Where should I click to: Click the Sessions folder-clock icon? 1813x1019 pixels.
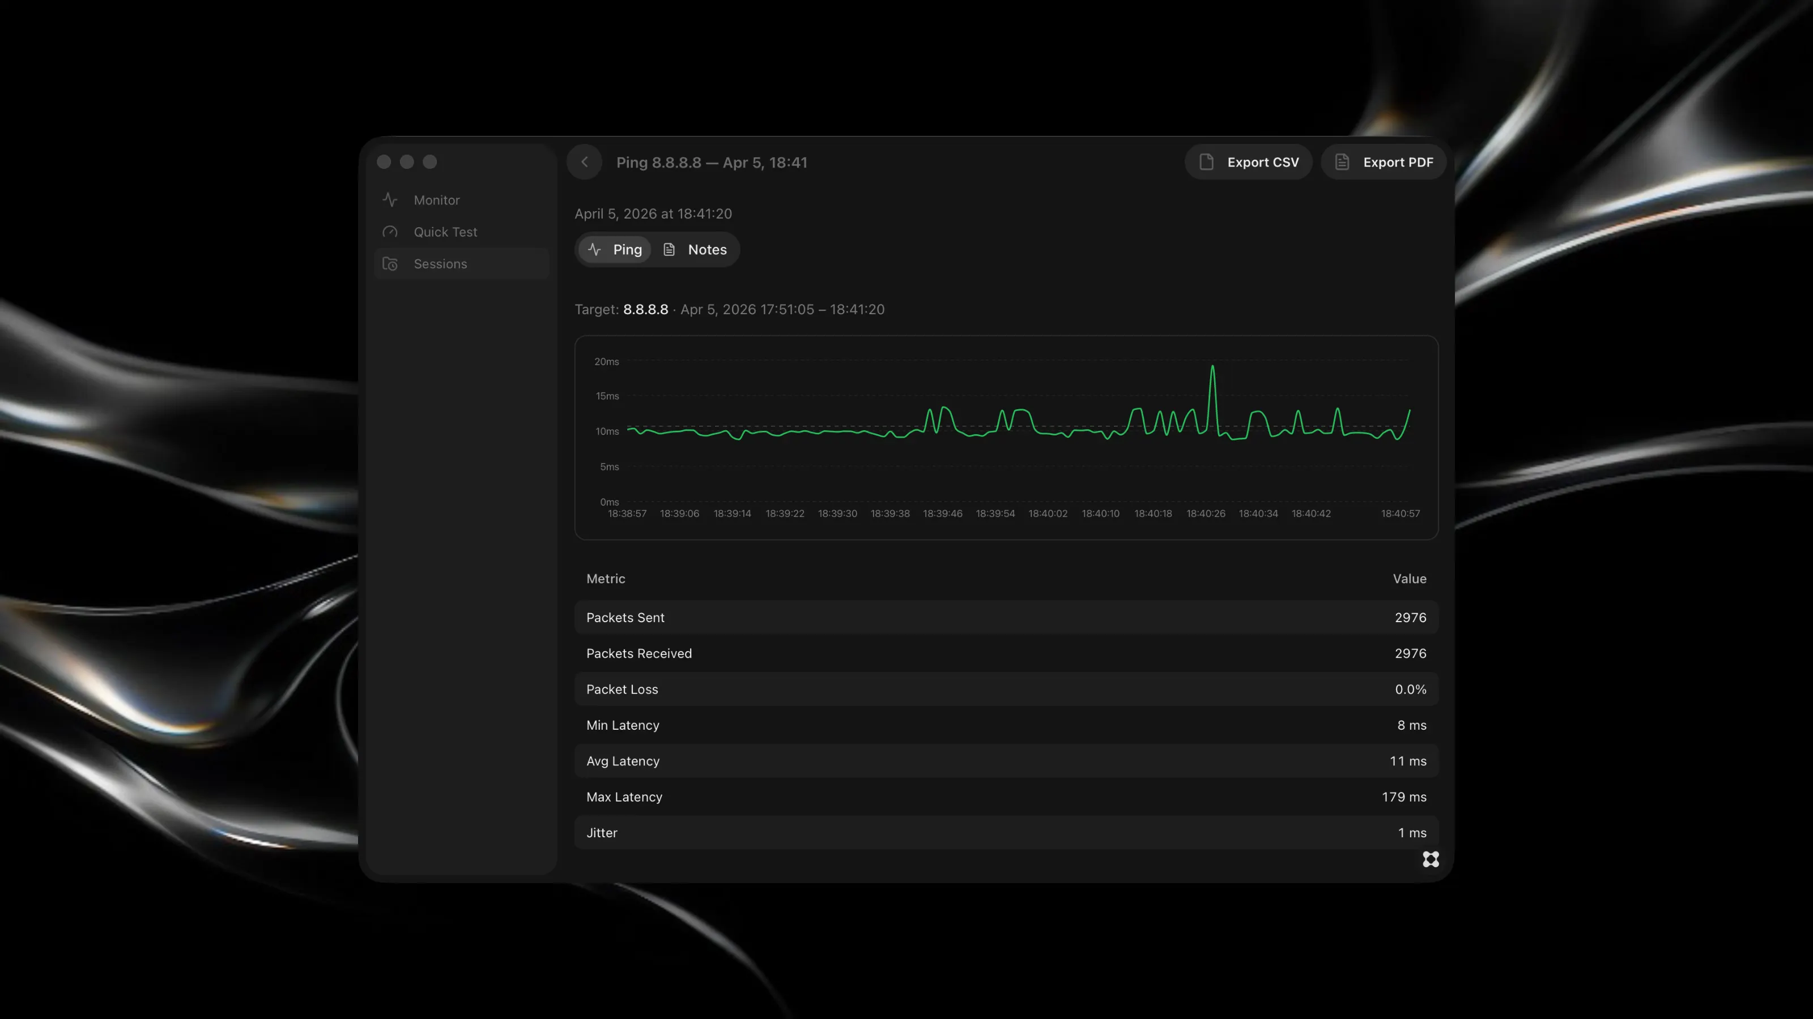[390, 264]
